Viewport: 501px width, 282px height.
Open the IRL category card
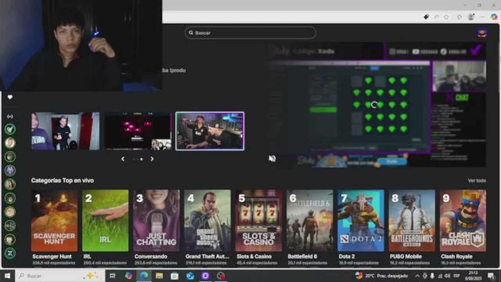pyautogui.click(x=105, y=221)
